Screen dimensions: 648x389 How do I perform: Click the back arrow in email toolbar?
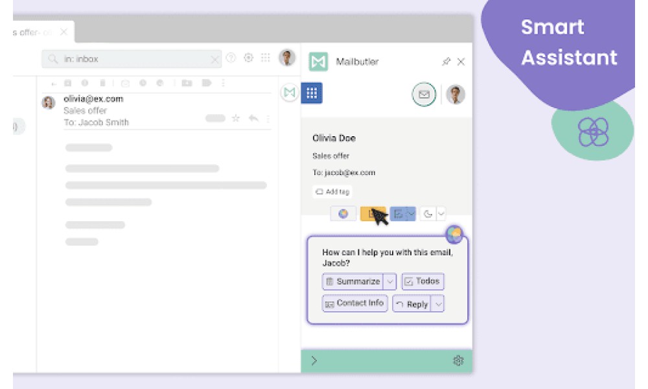53,84
